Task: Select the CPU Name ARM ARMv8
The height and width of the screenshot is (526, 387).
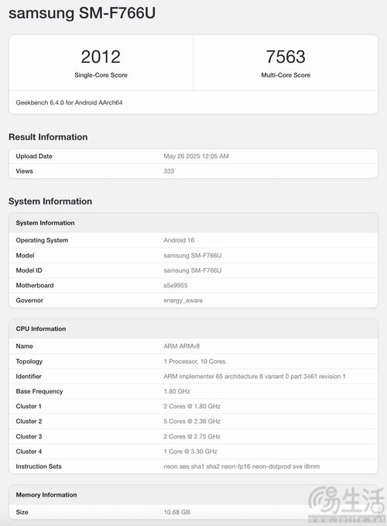Action: tap(182, 346)
